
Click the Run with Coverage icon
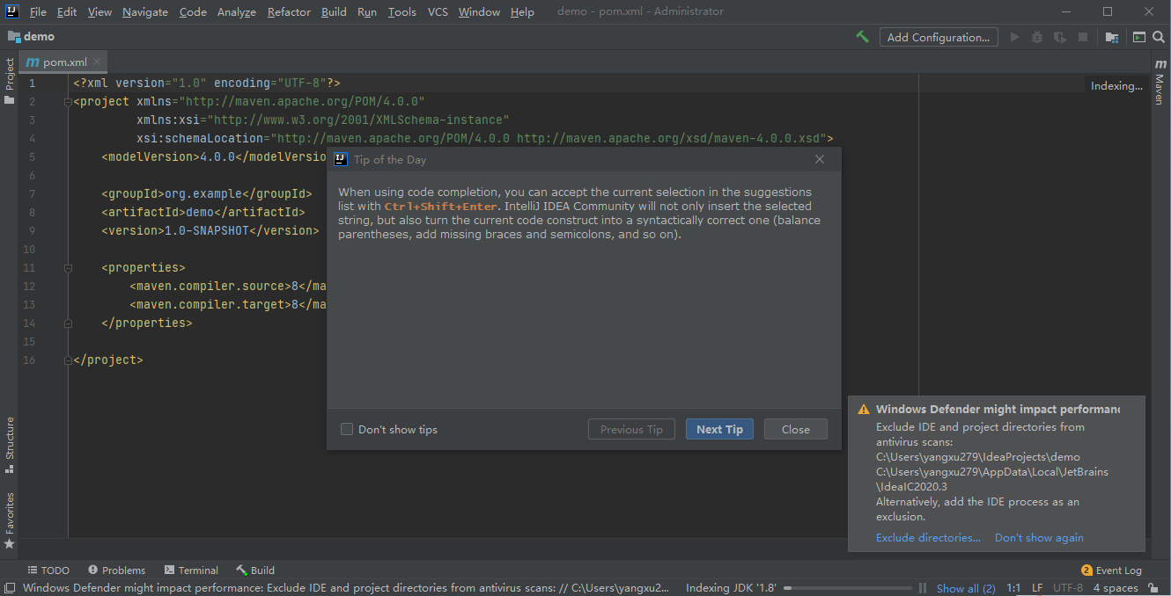(x=1060, y=37)
